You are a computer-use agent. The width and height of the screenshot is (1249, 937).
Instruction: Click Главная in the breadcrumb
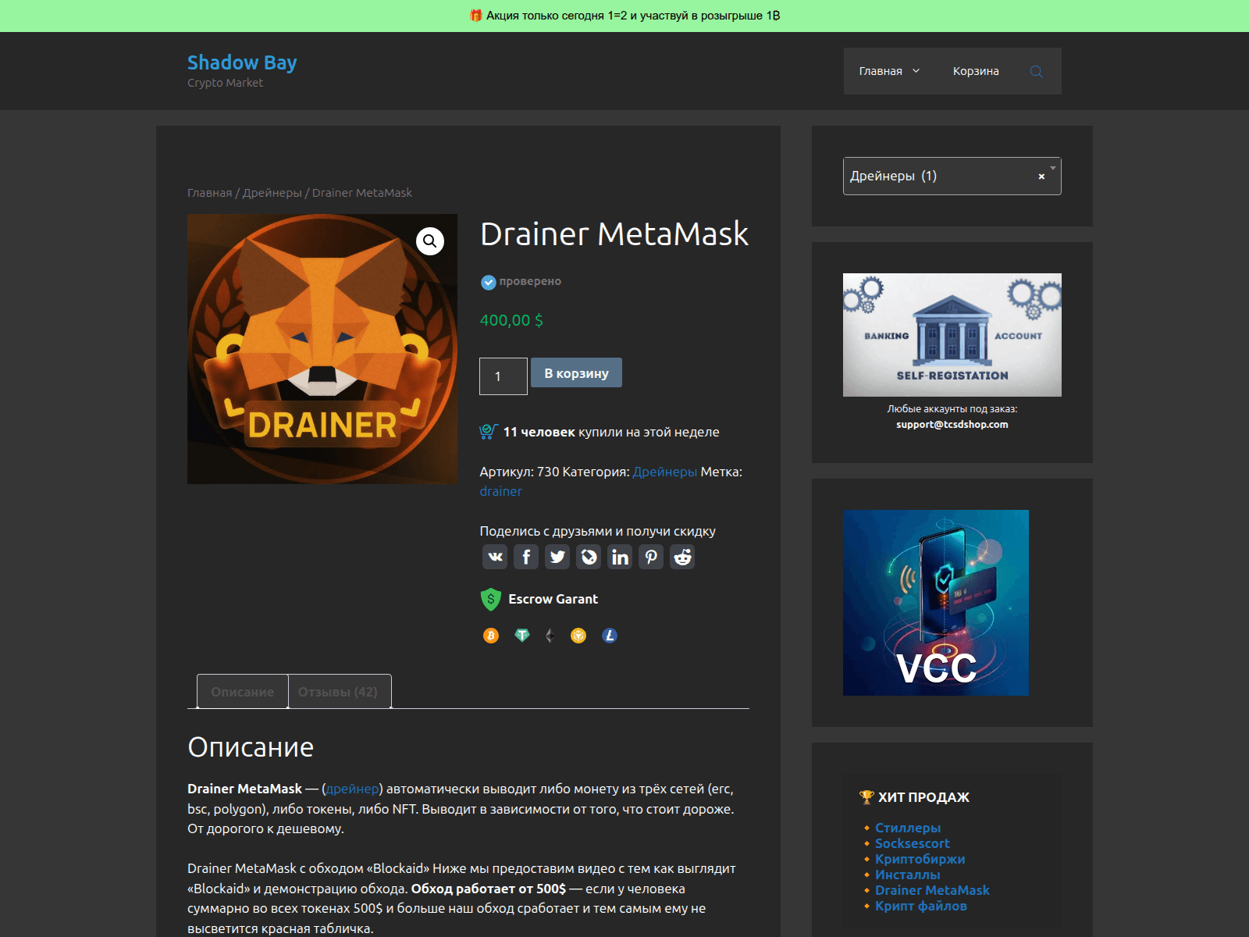tap(210, 193)
